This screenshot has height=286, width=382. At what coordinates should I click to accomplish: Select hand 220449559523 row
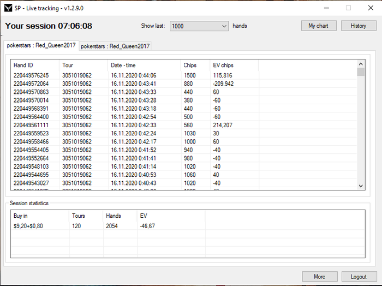(x=184, y=134)
